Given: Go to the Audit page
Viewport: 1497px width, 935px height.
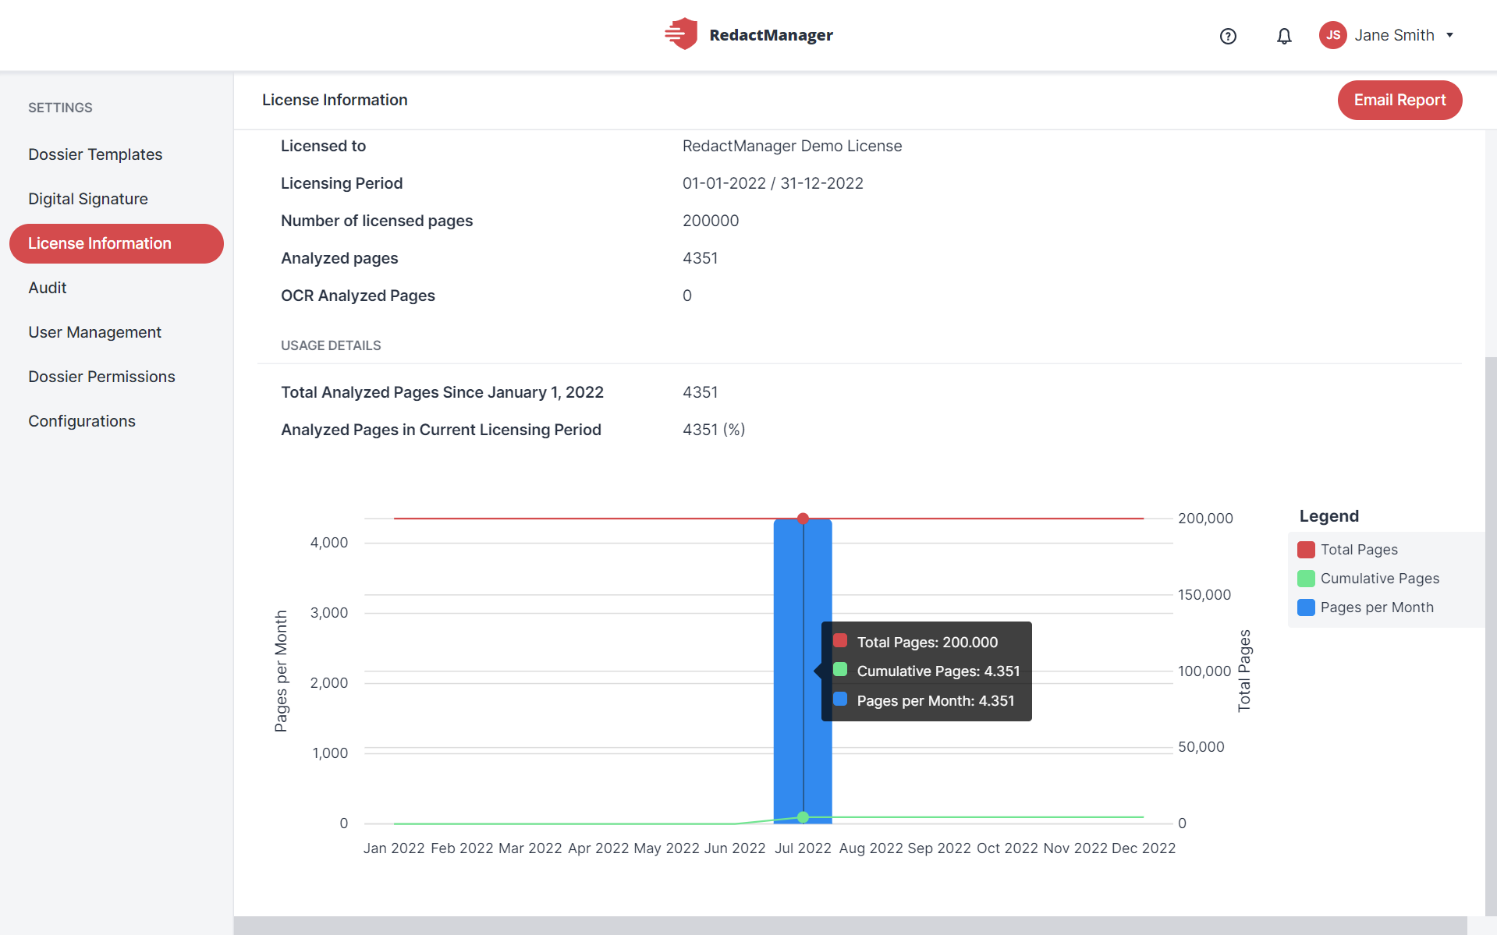Looking at the screenshot, I should pyautogui.click(x=48, y=288).
